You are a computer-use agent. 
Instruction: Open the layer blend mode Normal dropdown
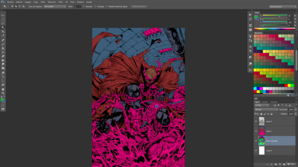(266, 109)
